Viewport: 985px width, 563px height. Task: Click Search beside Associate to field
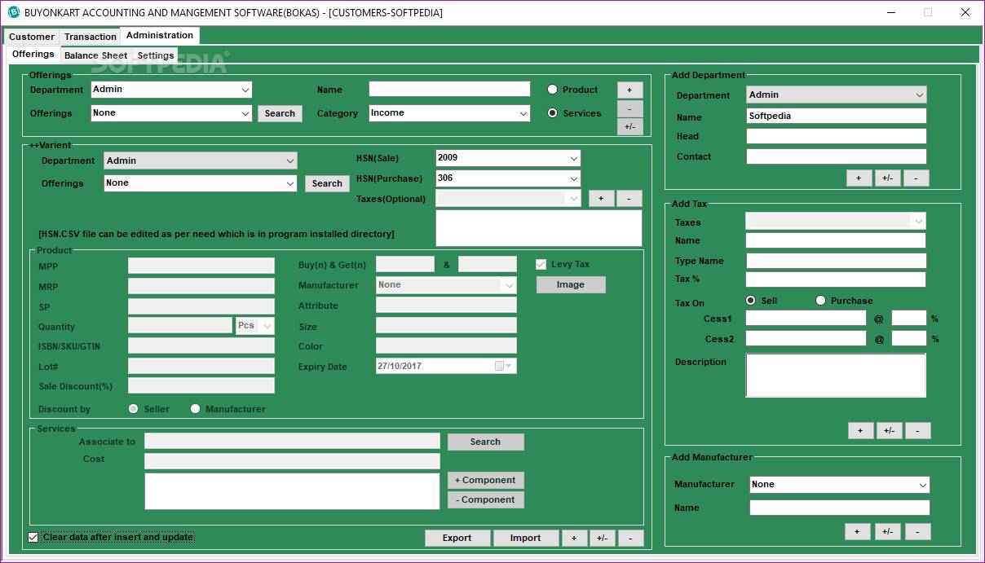485,442
